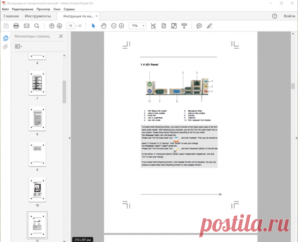Add a sticky note comment
This screenshot has height=242, width=298.
[199, 26]
